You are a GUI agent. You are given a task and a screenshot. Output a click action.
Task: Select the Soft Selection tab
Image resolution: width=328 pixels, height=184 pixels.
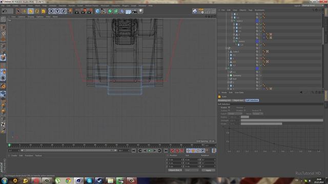(x=252, y=100)
